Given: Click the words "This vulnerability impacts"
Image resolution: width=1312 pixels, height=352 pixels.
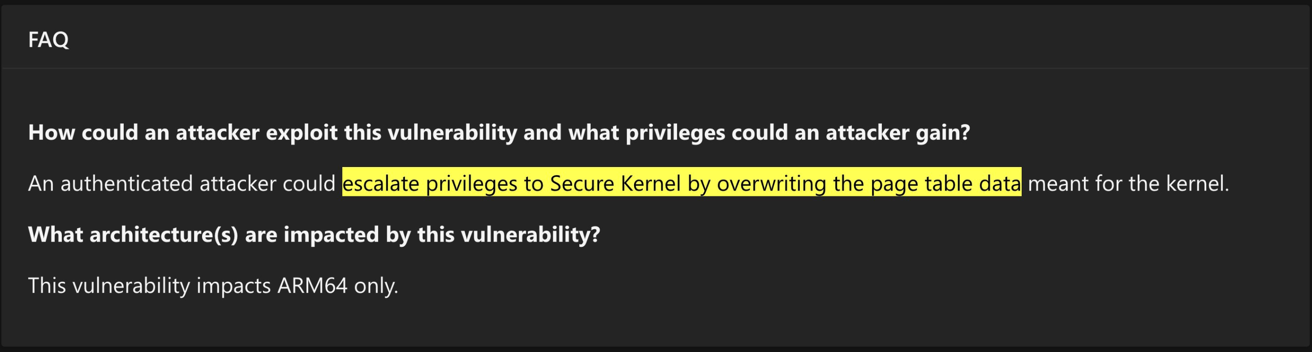Looking at the screenshot, I should (x=149, y=286).
